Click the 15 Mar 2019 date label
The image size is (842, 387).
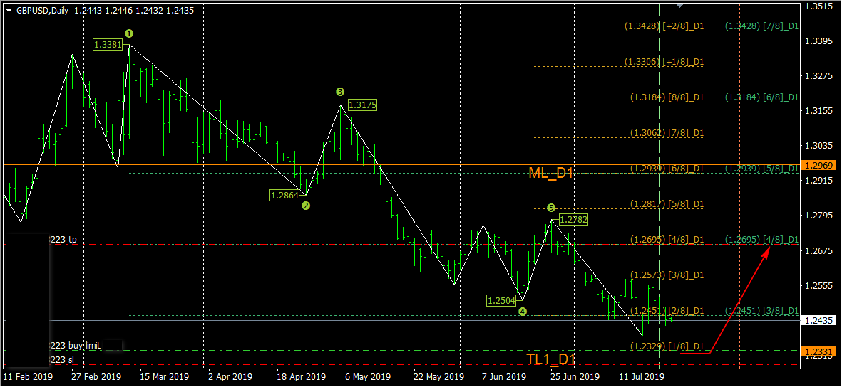pos(165,377)
